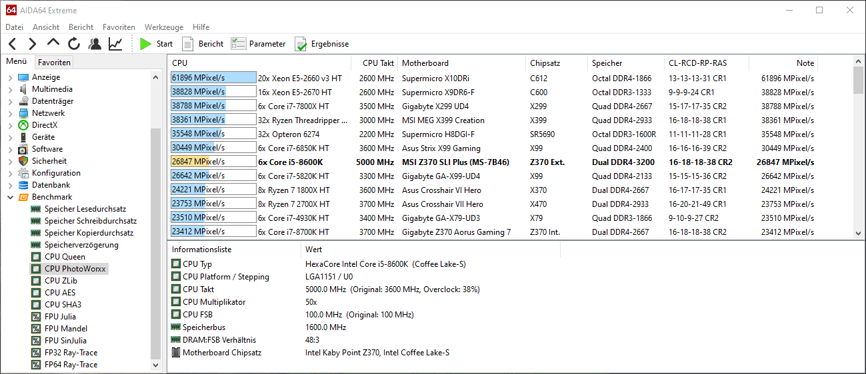Open the report graph toolbar icon
The image size is (866, 374).
(x=115, y=44)
